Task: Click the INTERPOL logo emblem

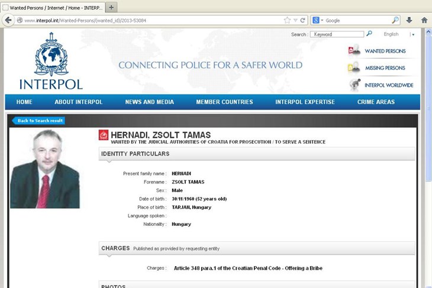Action: 51,54
